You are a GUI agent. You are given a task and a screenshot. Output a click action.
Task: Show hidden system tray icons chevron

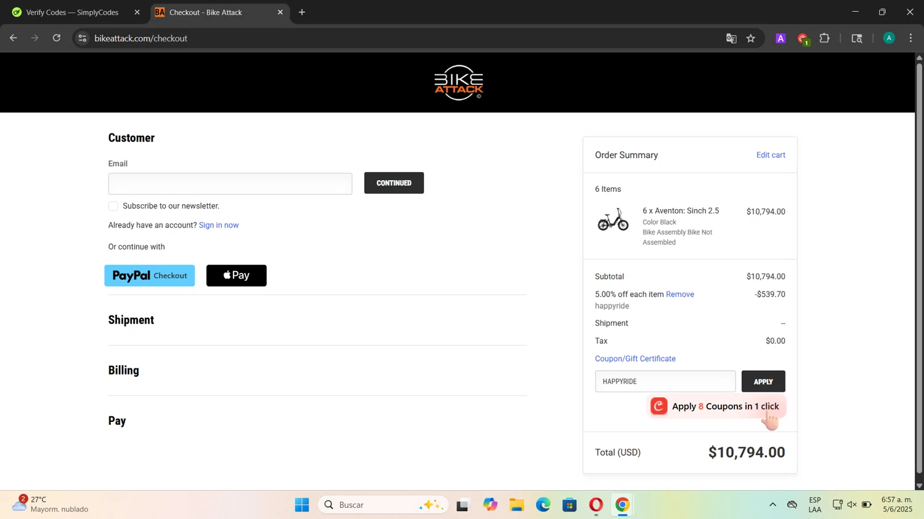772,505
